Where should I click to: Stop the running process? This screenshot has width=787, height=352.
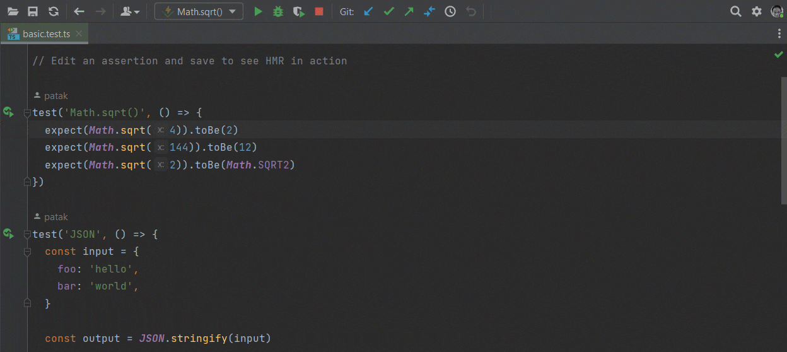(319, 11)
